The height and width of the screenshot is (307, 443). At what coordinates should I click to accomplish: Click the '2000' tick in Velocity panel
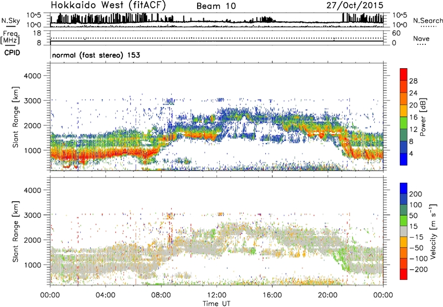click(x=33, y=240)
